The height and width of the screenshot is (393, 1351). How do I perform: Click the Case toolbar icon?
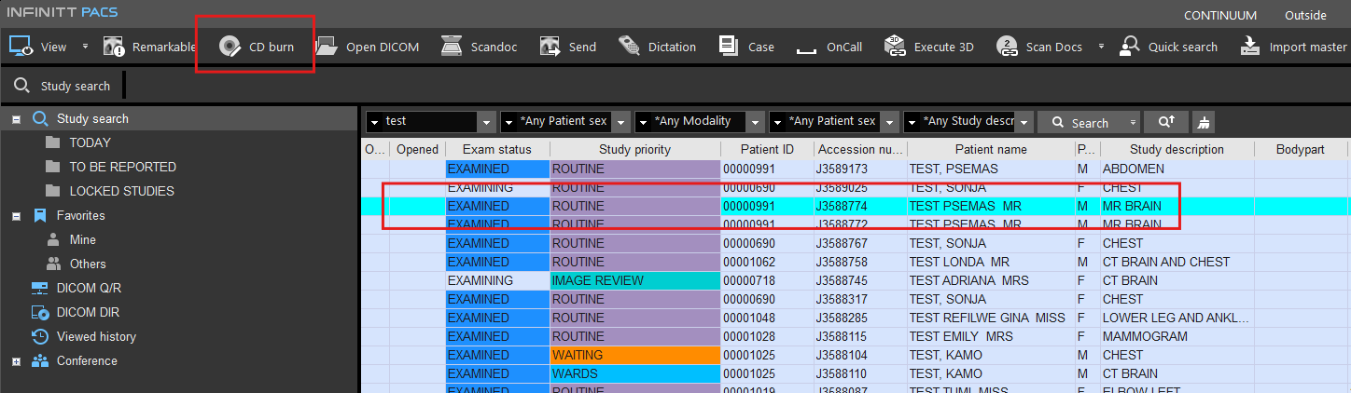coord(729,47)
